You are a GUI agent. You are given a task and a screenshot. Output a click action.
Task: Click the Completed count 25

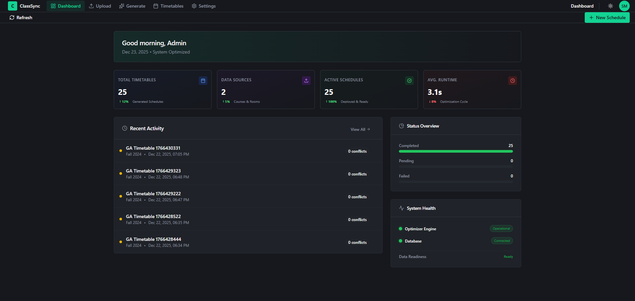point(511,146)
